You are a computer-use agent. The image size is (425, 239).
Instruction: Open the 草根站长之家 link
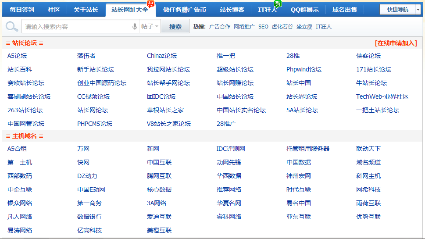click(x=165, y=110)
